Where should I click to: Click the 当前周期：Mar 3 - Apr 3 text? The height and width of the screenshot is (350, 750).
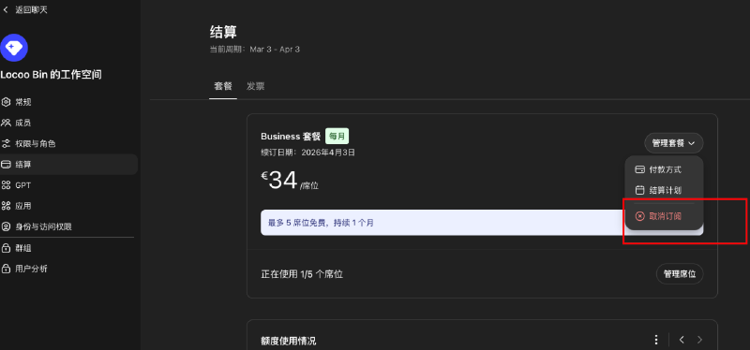[255, 50]
